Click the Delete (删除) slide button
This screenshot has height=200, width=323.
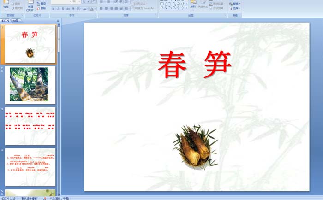[41, 8]
